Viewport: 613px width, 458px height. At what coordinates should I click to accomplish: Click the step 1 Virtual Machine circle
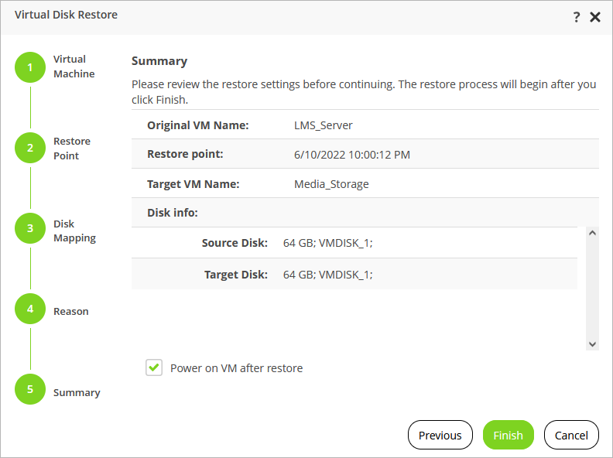click(30, 67)
